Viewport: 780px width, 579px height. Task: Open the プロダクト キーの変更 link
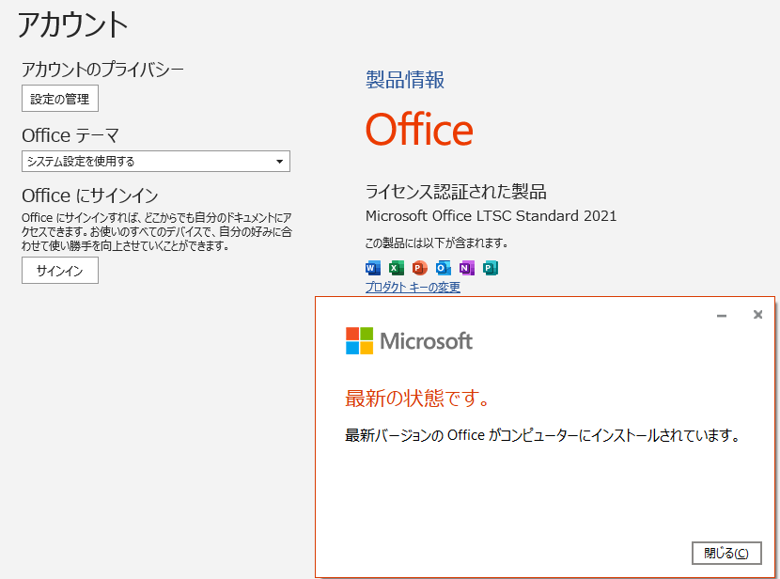click(413, 287)
